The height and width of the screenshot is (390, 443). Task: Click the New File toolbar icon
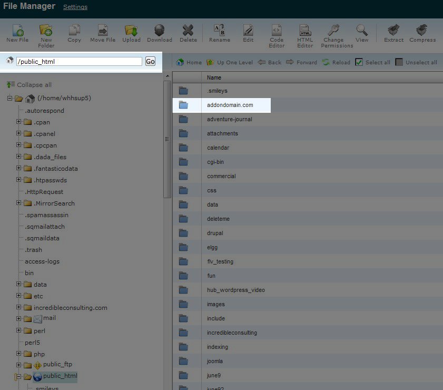click(17, 31)
